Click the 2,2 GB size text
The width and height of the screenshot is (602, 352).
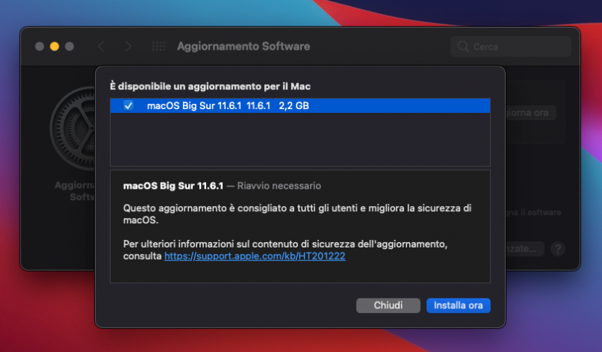(293, 105)
